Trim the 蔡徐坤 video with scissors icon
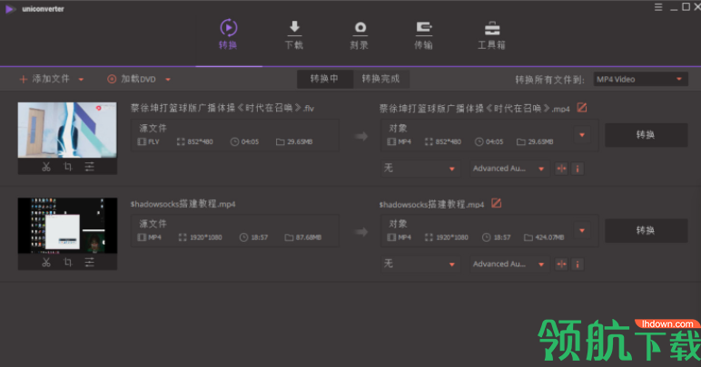The image size is (701, 367). tap(46, 167)
